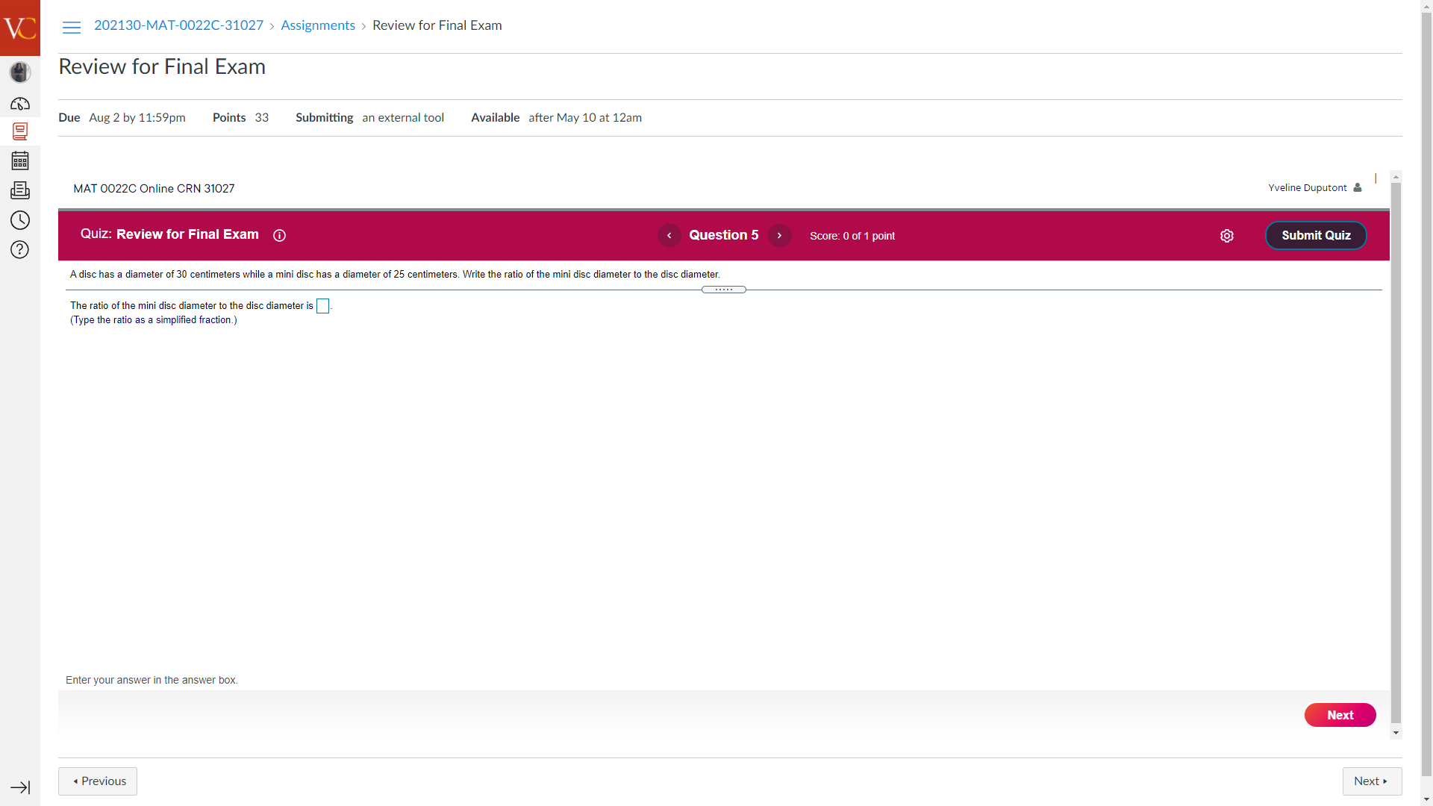This screenshot has width=1433, height=806.
Task: Click the VC college logo
Action: click(20, 28)
